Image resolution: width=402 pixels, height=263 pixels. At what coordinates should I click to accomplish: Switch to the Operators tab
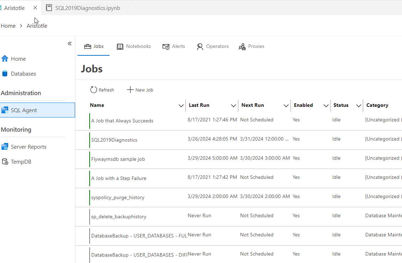[x=213, y=46]
